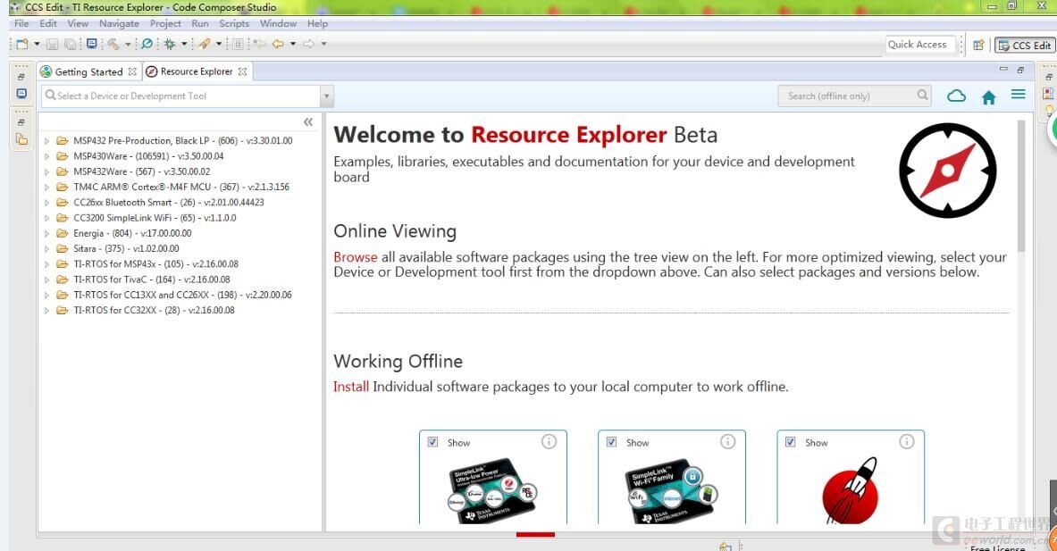This screenshot has width=1057, height=551.
Task: Click the info icon on Ultra-low Power card
Action: point(549,441)
